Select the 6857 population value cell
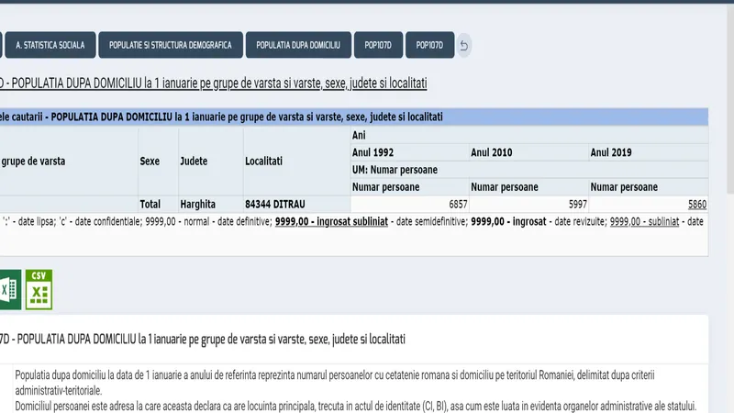The height and width of the screenshot is (413, 734). [x=409, y=204]
